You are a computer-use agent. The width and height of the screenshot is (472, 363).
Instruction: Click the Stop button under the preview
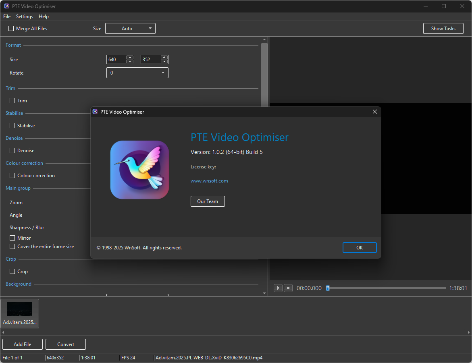(288, 288)
